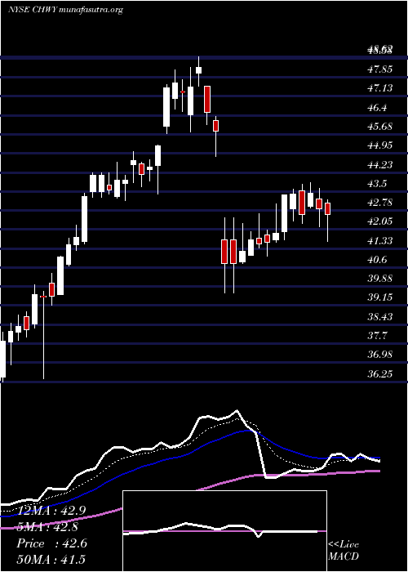Click the 12MA : 42.9 legend value

click(51, 511)
